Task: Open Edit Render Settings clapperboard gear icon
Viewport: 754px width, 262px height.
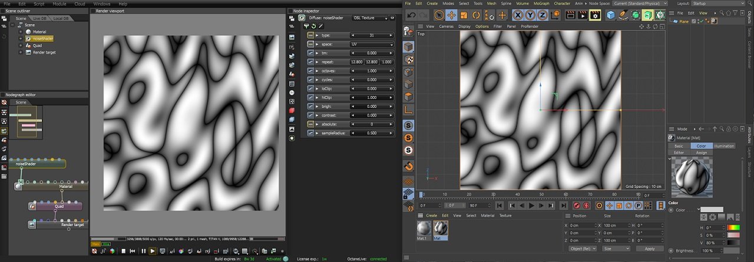Action: [595, 15]
